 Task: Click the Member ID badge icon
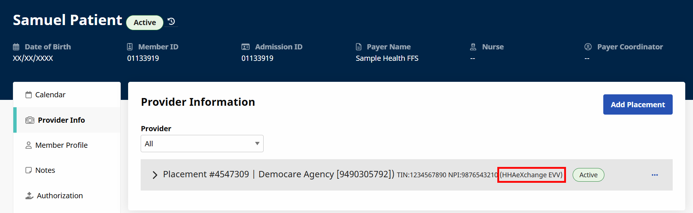tap(130, 47)
